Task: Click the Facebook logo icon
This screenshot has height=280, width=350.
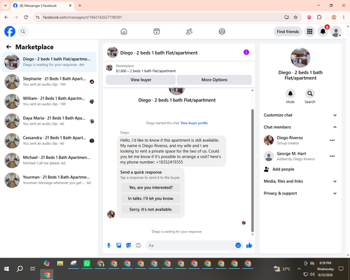Action: (10, 31)
